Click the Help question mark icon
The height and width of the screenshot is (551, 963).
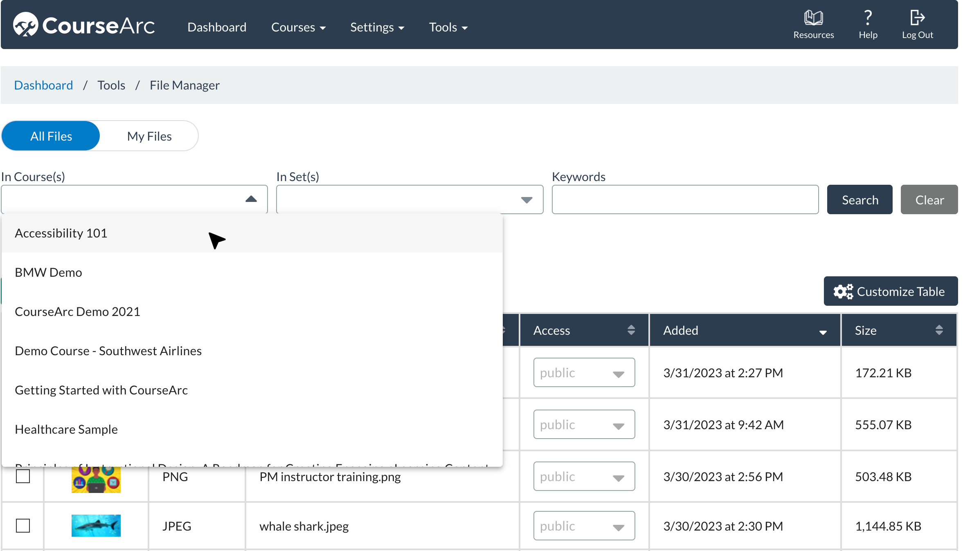868,18
